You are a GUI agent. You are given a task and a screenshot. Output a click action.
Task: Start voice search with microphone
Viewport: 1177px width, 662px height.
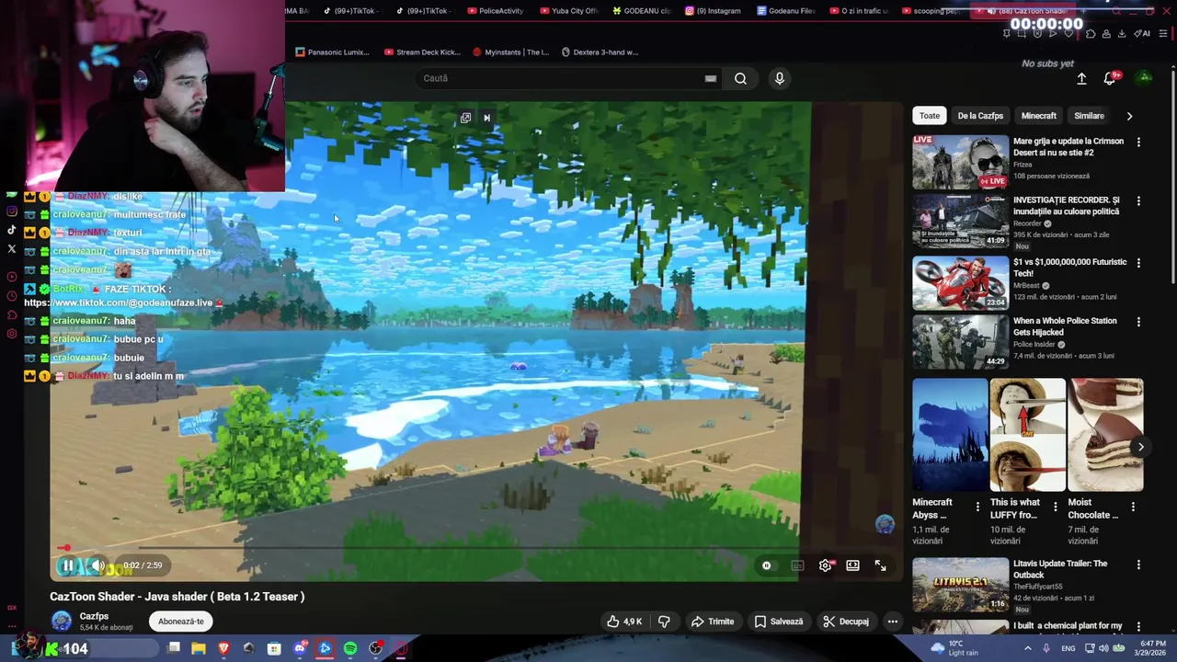click(x=779, y=78)
